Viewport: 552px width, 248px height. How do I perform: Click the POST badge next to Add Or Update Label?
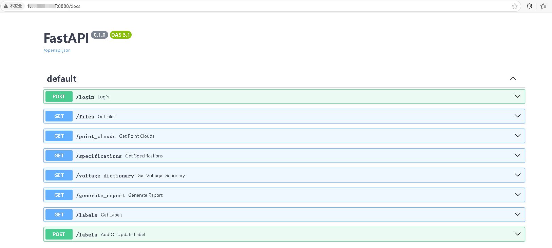[x=59, y=234]
